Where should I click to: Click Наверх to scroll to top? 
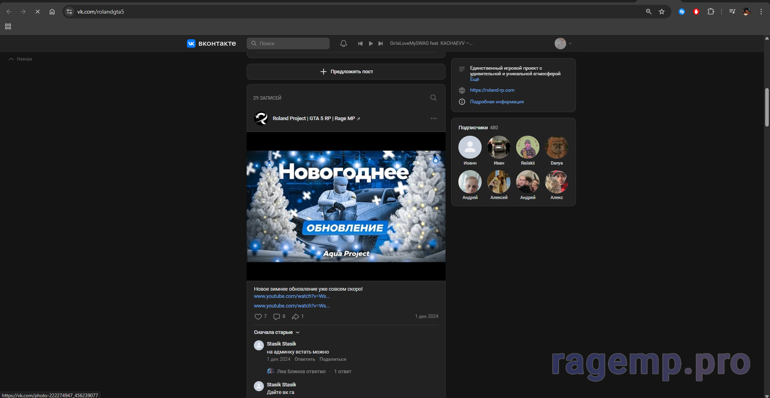21,59
